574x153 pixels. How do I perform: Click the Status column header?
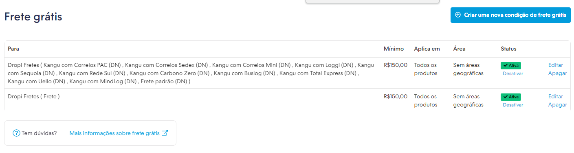[508, 49]
